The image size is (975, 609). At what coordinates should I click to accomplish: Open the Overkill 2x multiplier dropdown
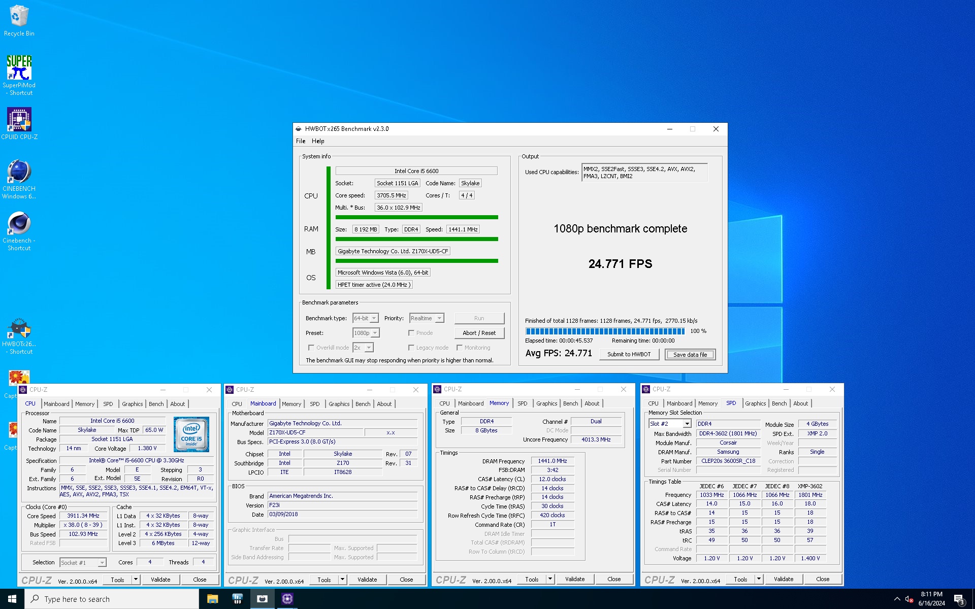363,348
